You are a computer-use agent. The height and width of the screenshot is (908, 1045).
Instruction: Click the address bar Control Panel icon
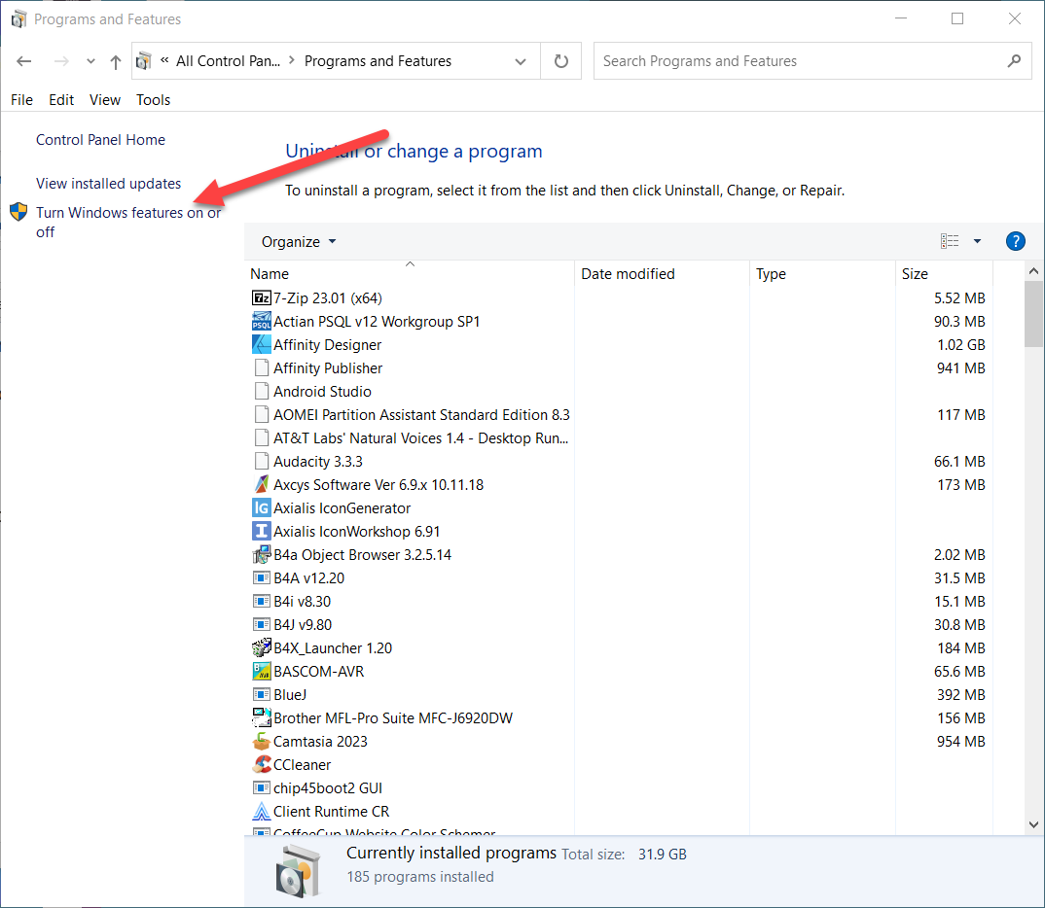(x=143, y=61)
